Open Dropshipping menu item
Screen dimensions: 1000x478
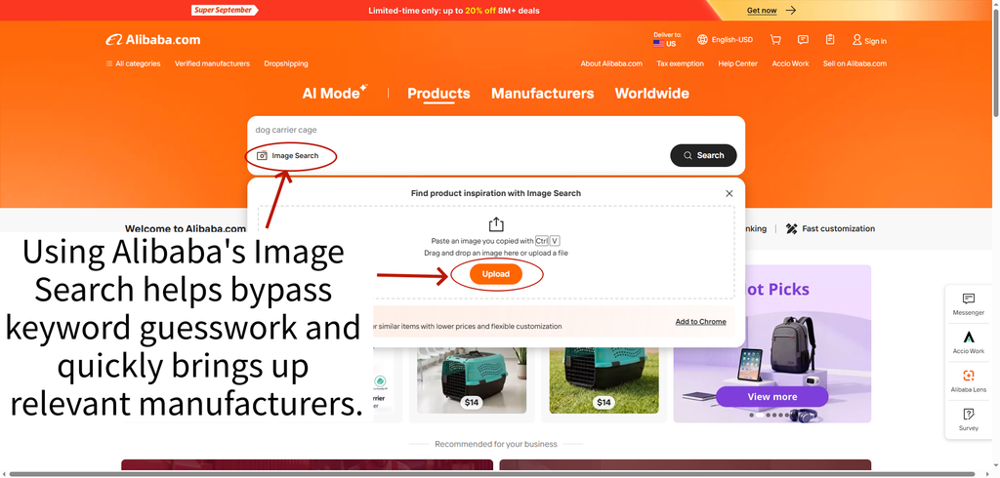point(286,63)
